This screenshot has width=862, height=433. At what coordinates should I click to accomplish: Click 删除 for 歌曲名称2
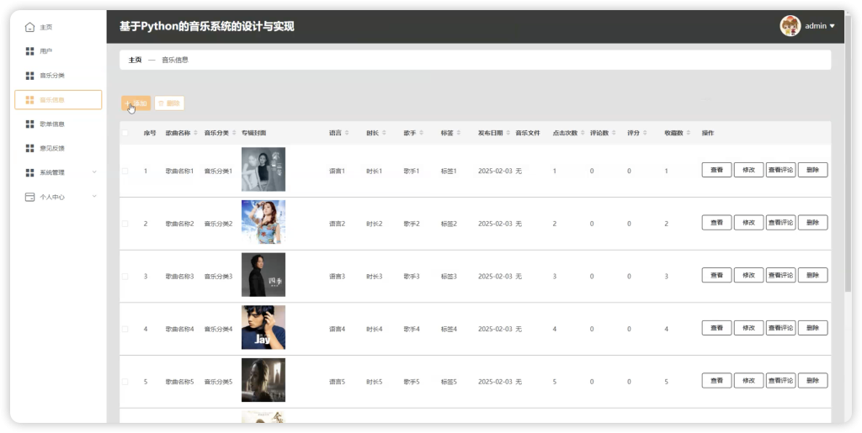(x=812, y=223)
